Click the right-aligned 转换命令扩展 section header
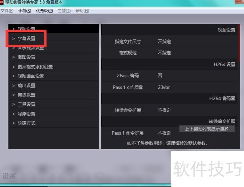Image resolution: width=244 pixels, height=187 pixels. [222, 121]
